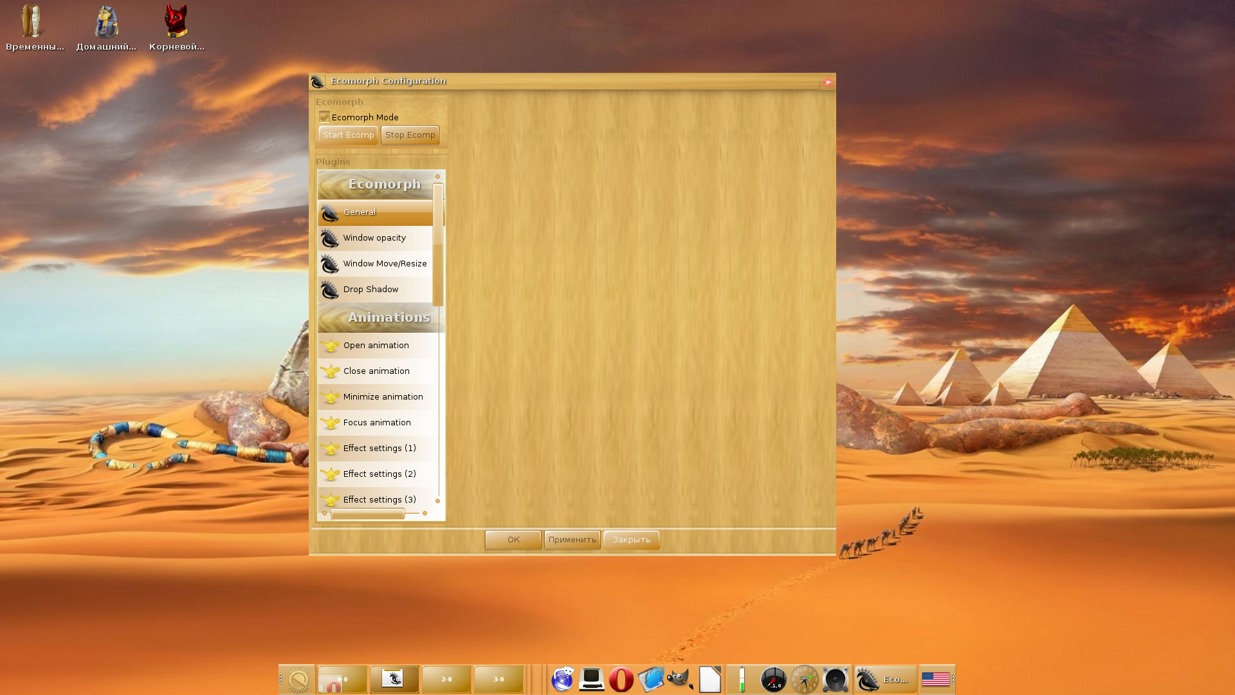Select Effect settings (3) entry
The height and width of the screenshot is (695, 1235).
[378, 498]
